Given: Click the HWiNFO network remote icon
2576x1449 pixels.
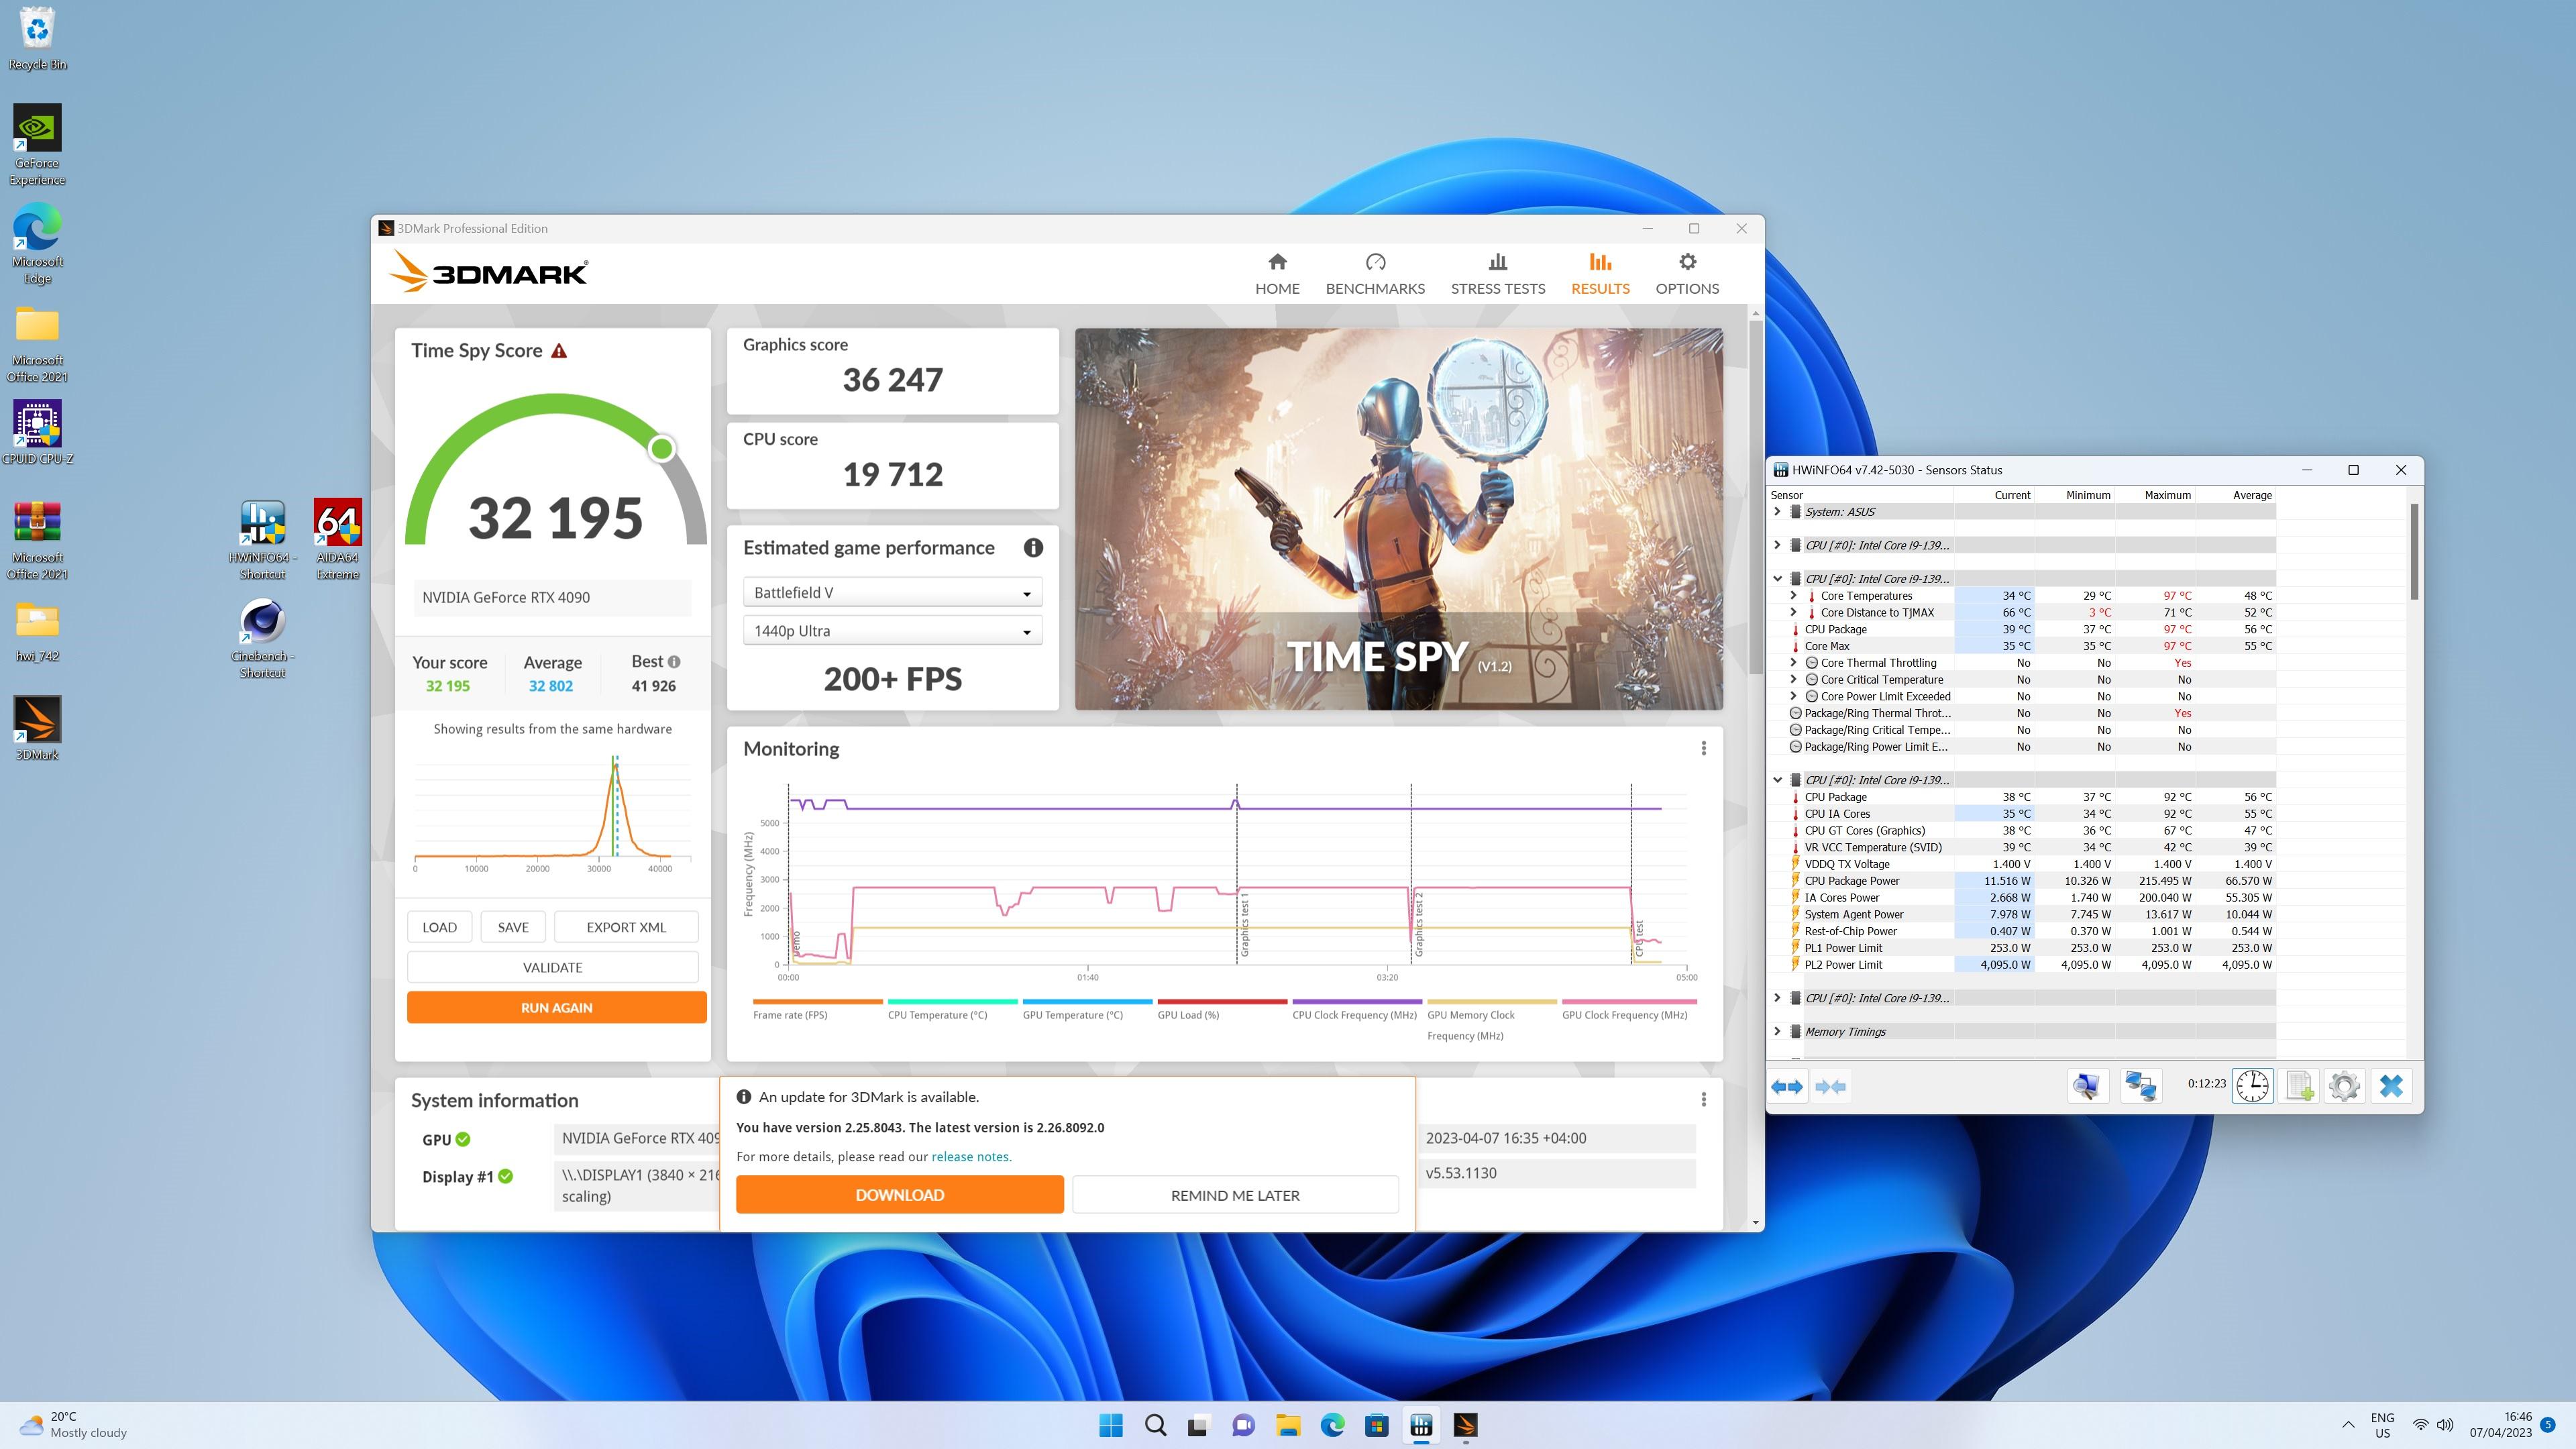Looking at the screenshot, I should pos(2140,1085).
